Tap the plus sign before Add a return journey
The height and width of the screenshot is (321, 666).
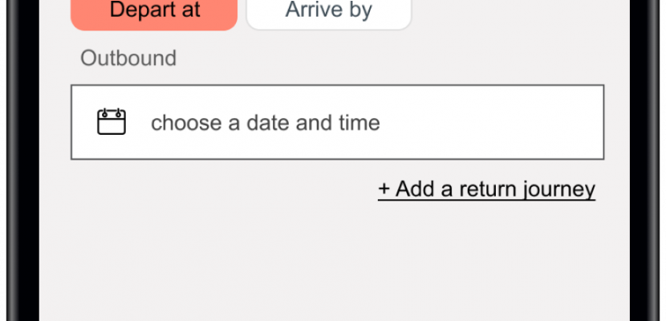point(384,189)
